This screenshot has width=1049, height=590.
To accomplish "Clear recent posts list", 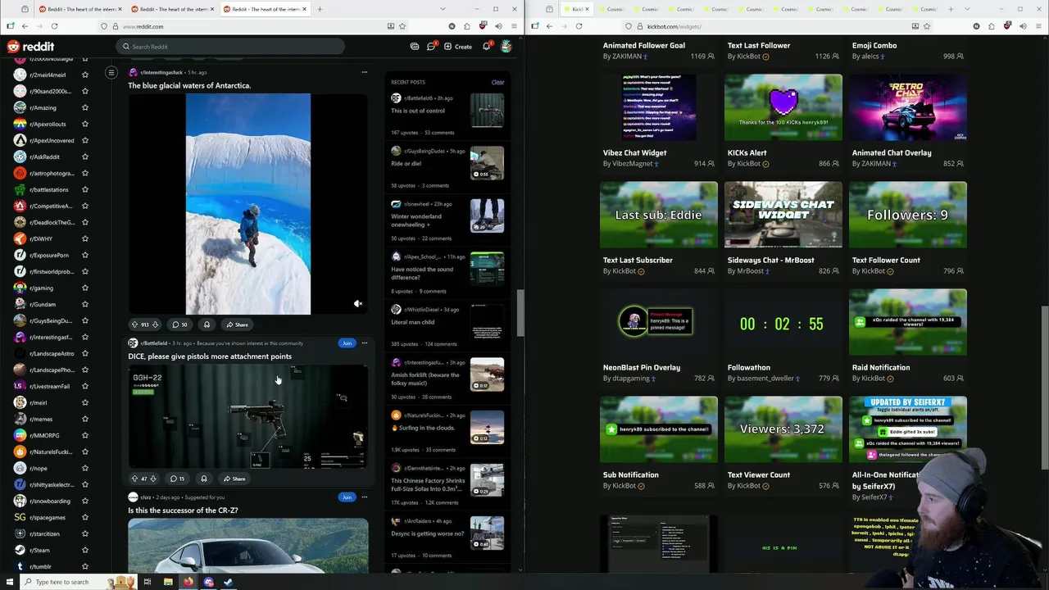I will [x=497, y=82].
